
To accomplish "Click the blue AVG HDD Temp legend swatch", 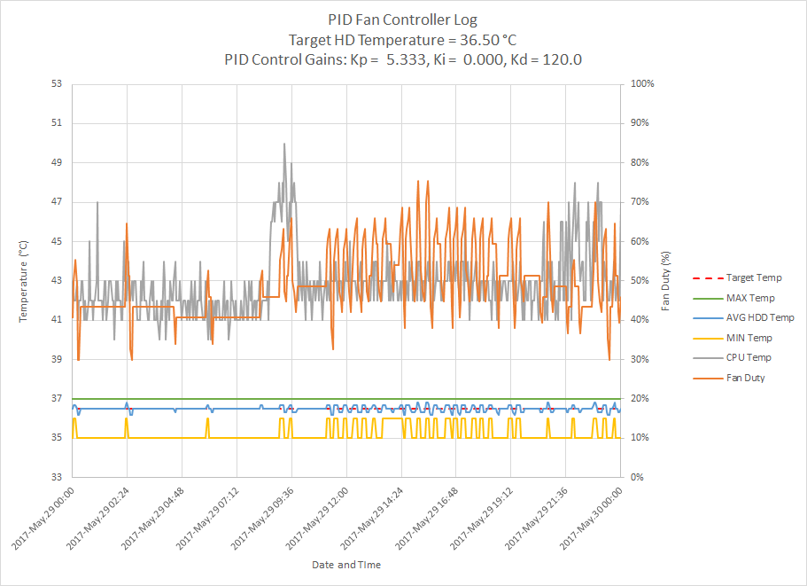I will tap(708, 318).
